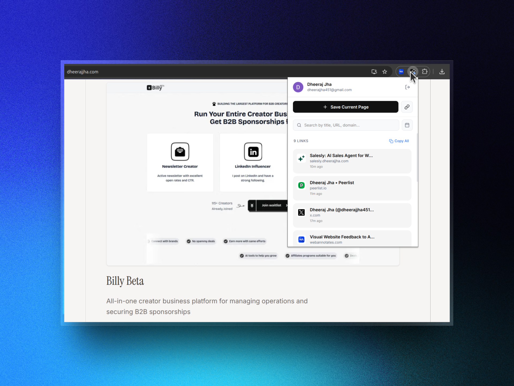Click the purple D profile avatar
This screenshot has width=514, height=386.
(298, 87)
